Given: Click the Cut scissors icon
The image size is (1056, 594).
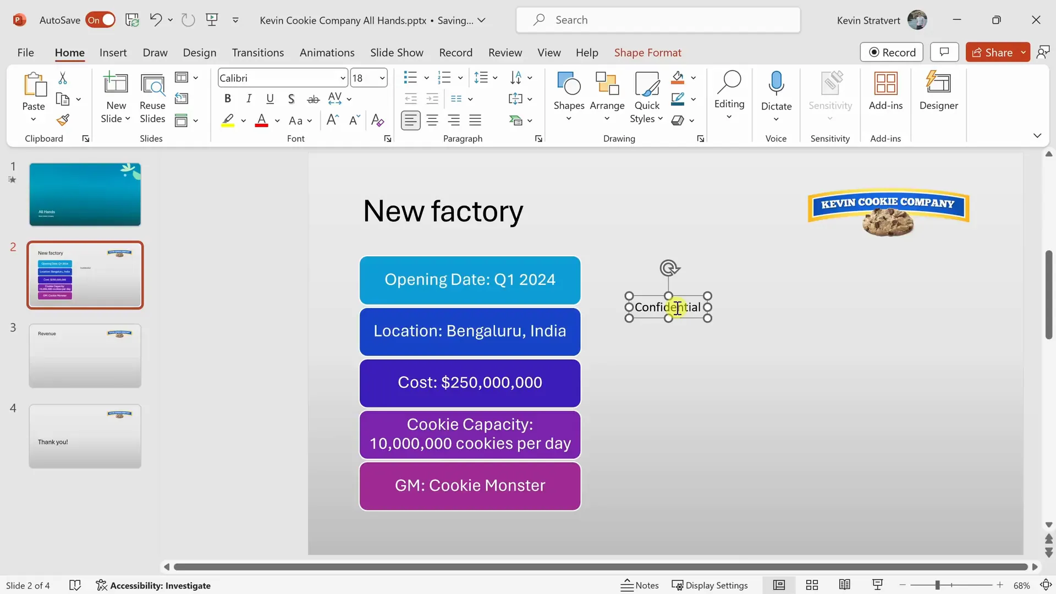Looking at the screenshot, I should tap(63, 78).
